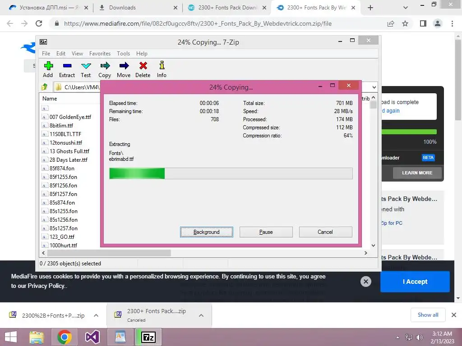Switch to the Downloads browser tab

click(x=138, y=8)
